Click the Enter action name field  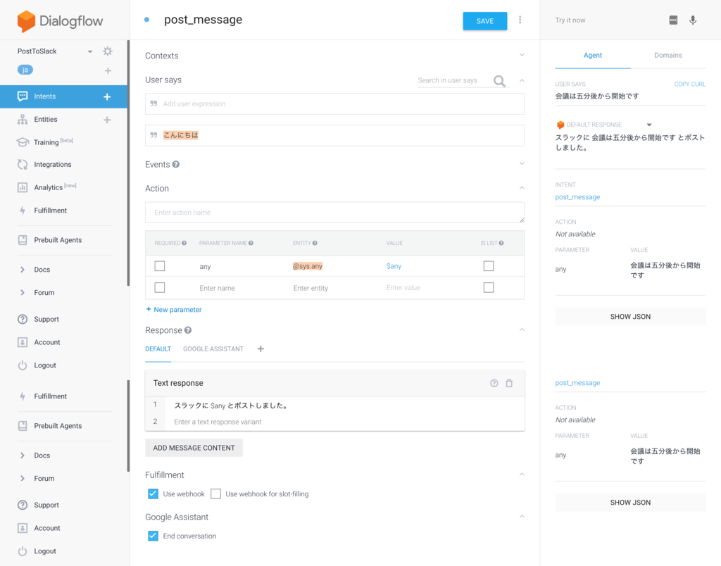coord(334,213)
